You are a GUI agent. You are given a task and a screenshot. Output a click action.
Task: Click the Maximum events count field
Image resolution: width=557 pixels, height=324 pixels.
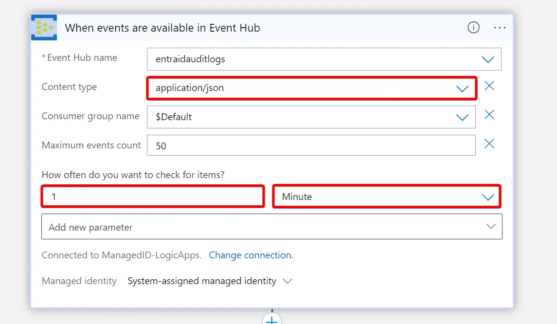coord(311,145)
